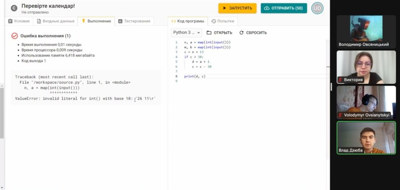This screenshot has height=190, width=400.
Task: Open the Входные данные tab
Action: pyautogui.click(x=55, y=21)
